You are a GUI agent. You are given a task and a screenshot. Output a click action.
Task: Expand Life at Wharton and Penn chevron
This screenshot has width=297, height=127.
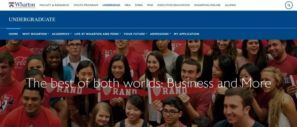point(120,34)
